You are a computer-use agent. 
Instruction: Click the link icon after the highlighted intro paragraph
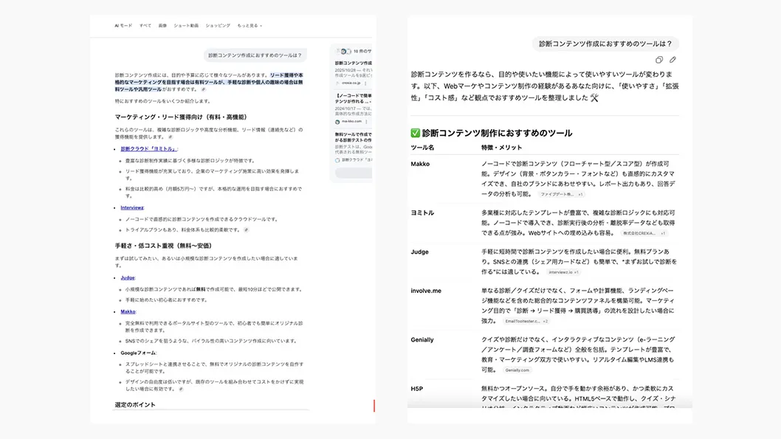(204, 89)
